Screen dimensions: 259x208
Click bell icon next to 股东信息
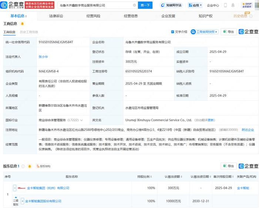click(x=30, y=166)
